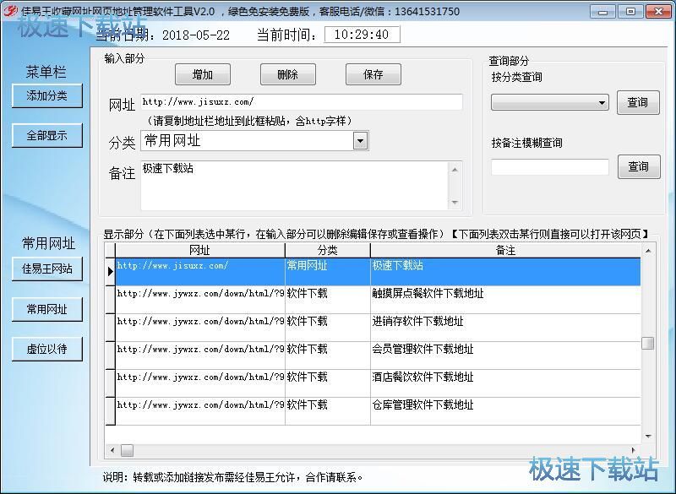Screen dimensions: 676x494
Task: Click the app icon in the title bar
Action: tap(9, 11)
